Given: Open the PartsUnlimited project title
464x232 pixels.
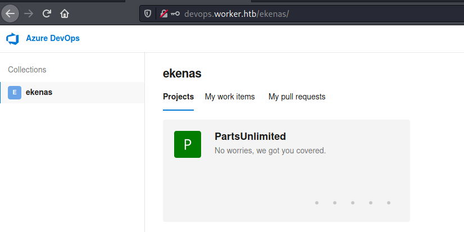Looking at the screenshot, I should pyautogui.click(x=251, y=137).
